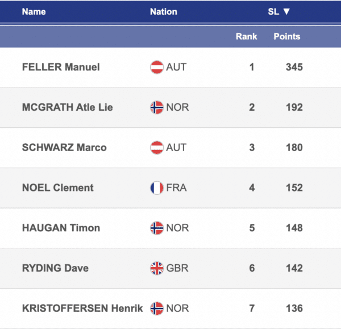Open MCGRATH Atle Lie's athlete profile

67,107
